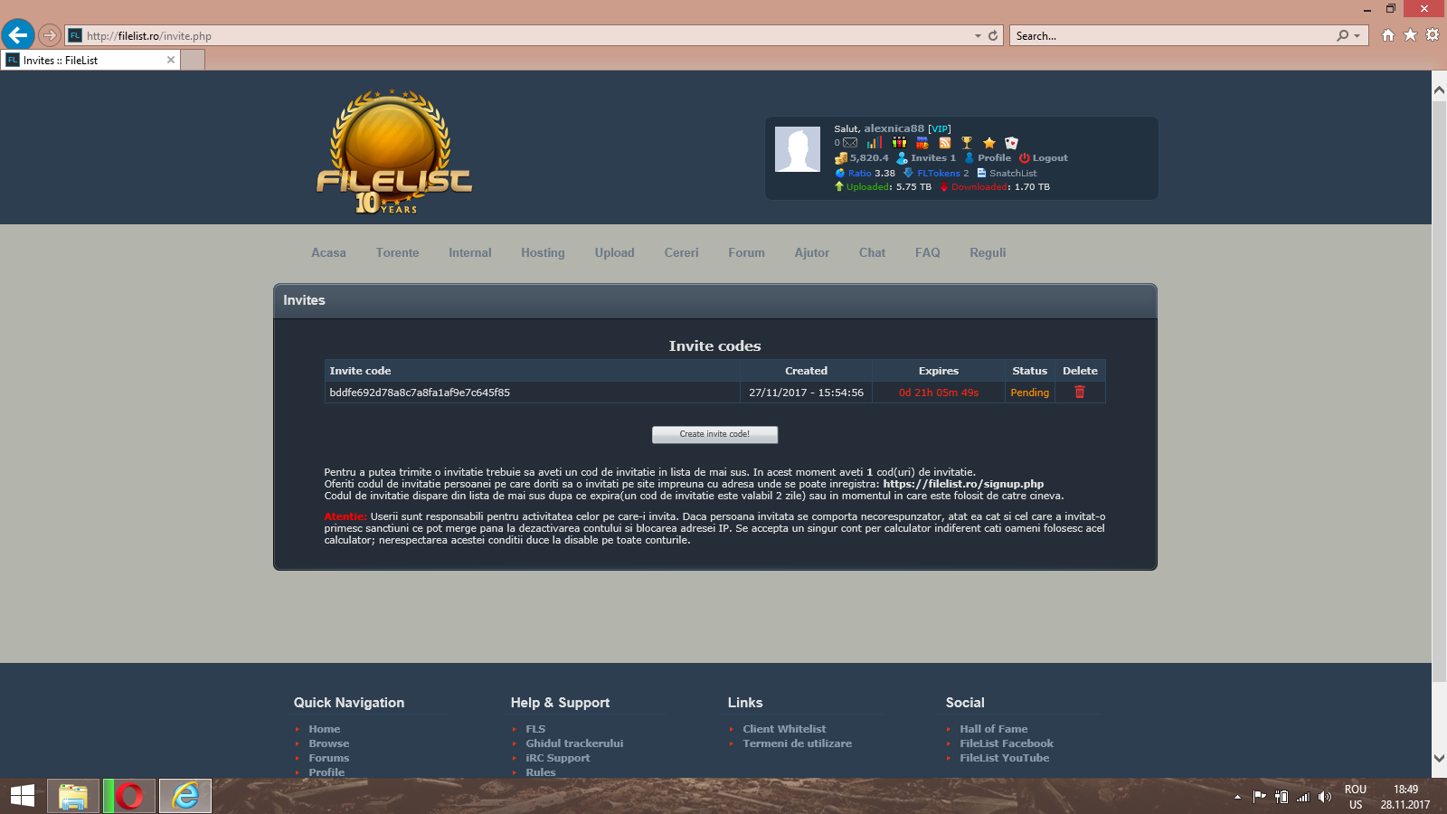The width and height of the screenshot is (1447, 814).
Task: Click the gold trophy icon
Action: pyautogui.click(x=967, y=143)
